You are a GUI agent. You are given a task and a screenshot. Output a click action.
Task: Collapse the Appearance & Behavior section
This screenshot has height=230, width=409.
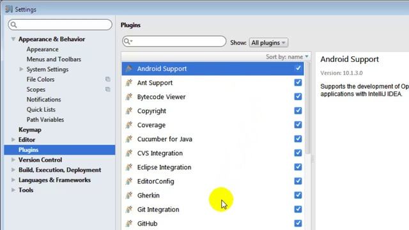point(13,39)
